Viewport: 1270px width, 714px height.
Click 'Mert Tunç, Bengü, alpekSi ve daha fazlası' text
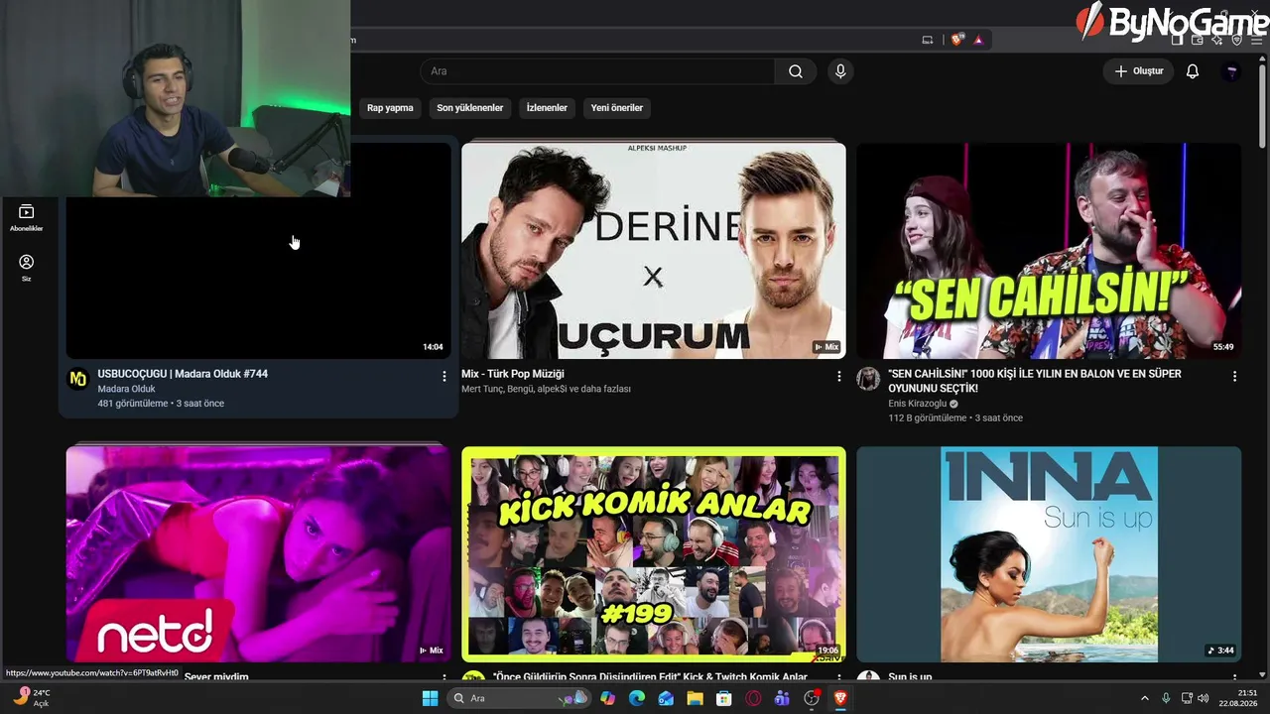[x=546, y=389]
